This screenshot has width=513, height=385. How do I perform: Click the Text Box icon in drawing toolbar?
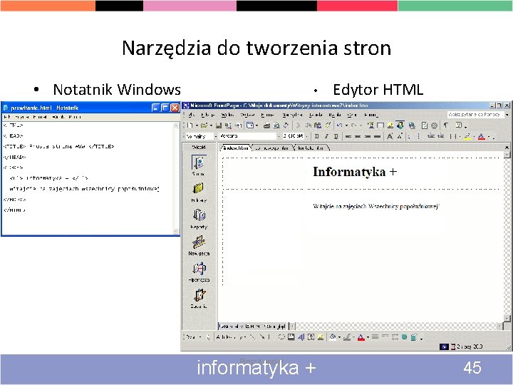click(291, 337)
